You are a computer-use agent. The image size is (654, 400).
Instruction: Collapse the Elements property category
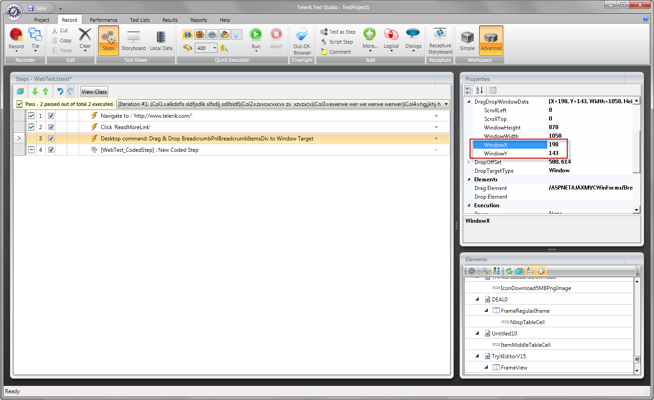[469, 179]
